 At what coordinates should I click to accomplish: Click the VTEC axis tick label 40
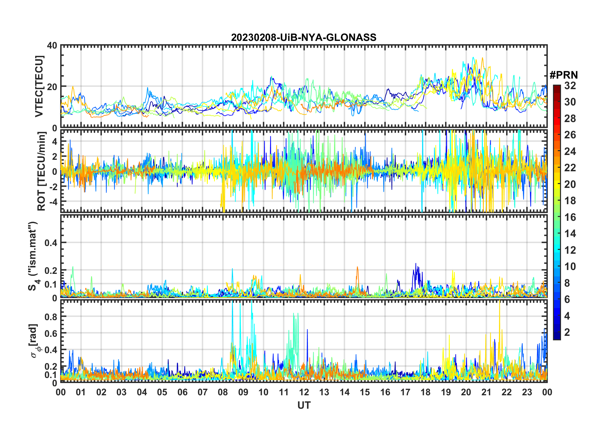[52, 46]
